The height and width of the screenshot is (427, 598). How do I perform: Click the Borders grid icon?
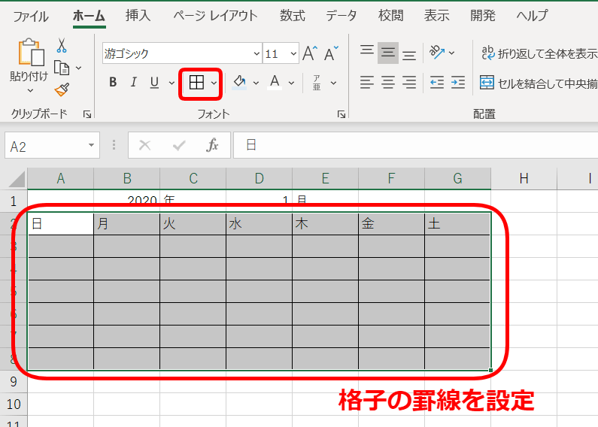[196, 83]
